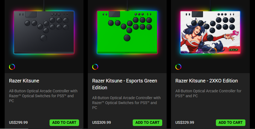Add the Esports Green Edition to cart

pos(147,123)
